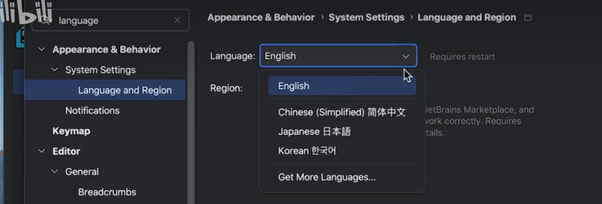602x204 pixels.
Task: Open Language and Region settings page
Action: (x=125, y=90)
